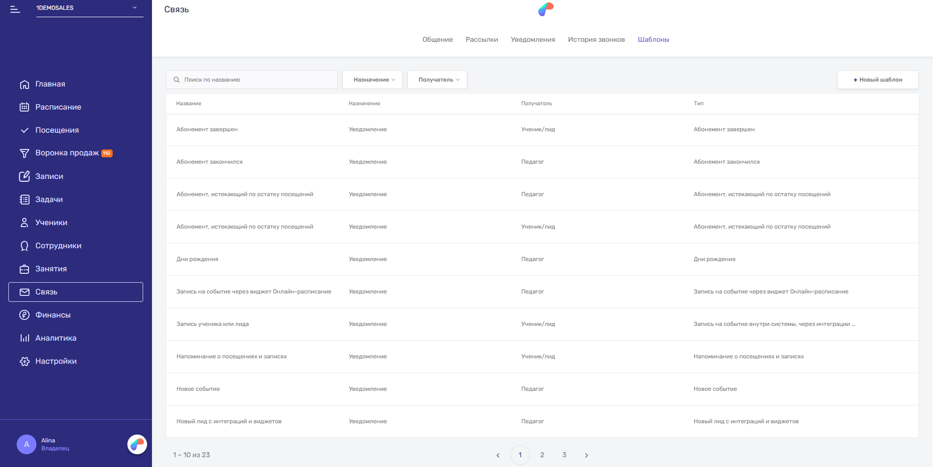Click the Задачи list icon

(25, 200)
